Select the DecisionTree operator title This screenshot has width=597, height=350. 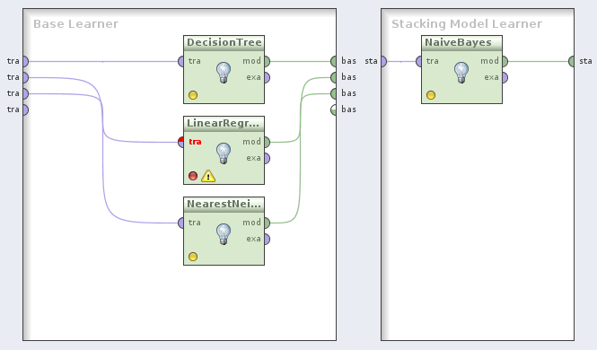point(224,42)
